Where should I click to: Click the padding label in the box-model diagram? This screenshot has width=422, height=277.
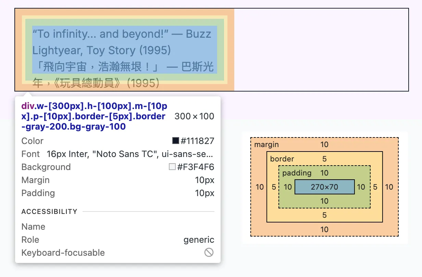click(x=297, y=173)
